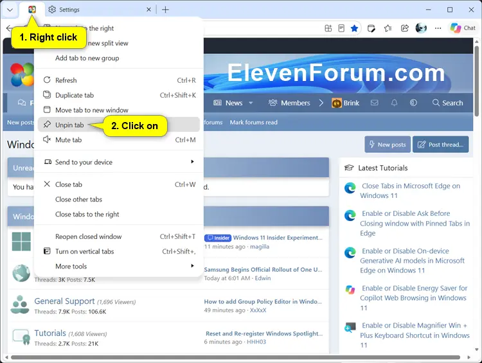Click the Post thread button
Viewport: 482px width, 363px height.
pos(441,145)
